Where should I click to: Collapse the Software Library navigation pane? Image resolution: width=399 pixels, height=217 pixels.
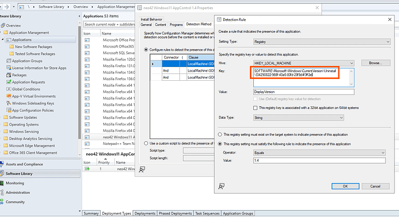pyautogui.click(x=79, y=16)
